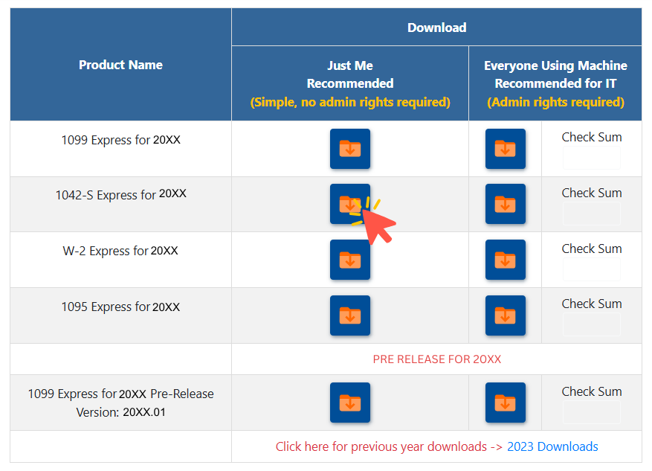
Task: Download 1095 Express admin install for Everyone
Action: click(506, 315)
